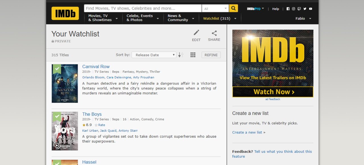364x165 pixels.
Task: Focus the Find Movies search field
Action: pos(143,8)
